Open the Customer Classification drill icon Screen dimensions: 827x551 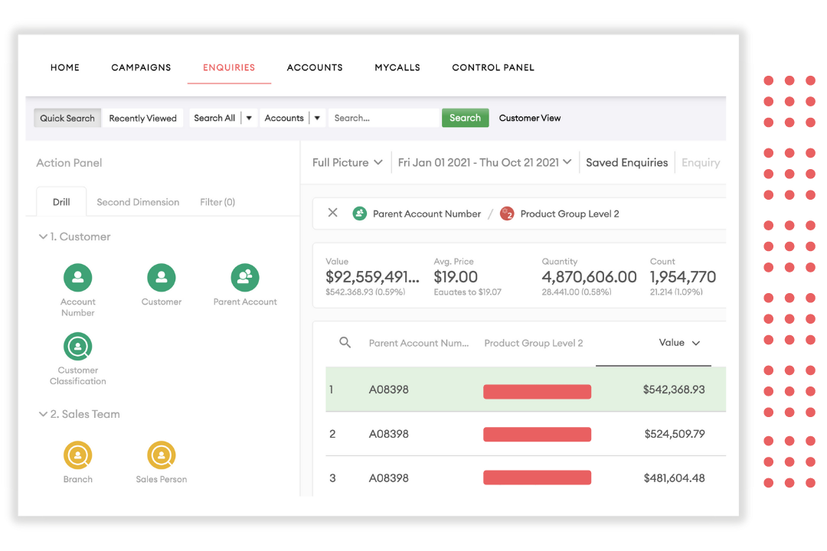click(77, 347)
